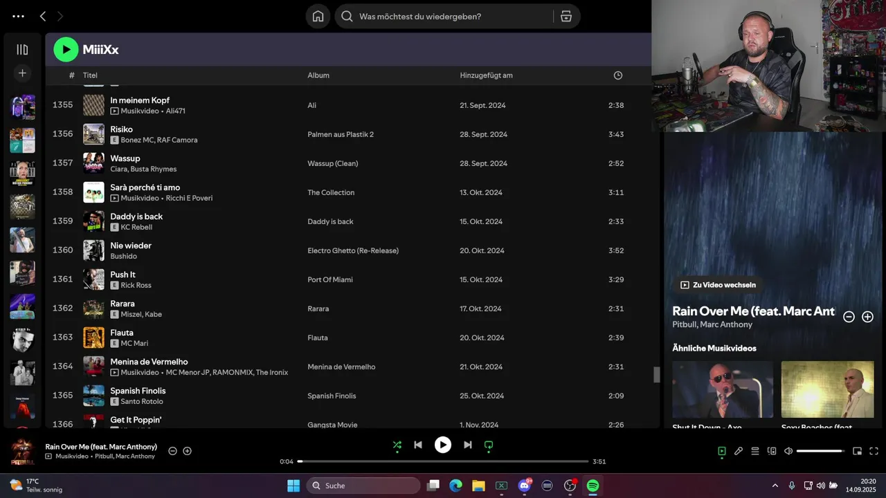The height and width of the screenshot is (498, 886).
Task: Open the artist link Ali471
Action: tap(175, 111)
